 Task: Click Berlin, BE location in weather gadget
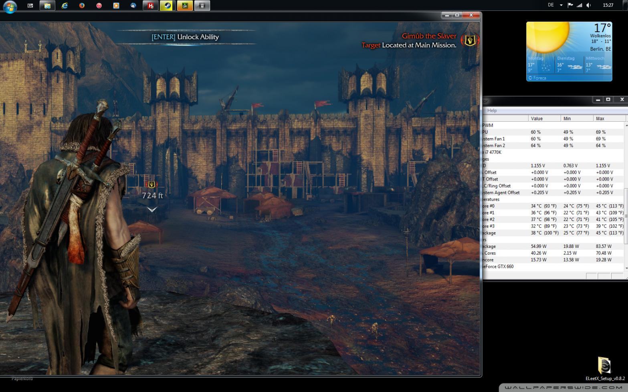coord(600,49)
